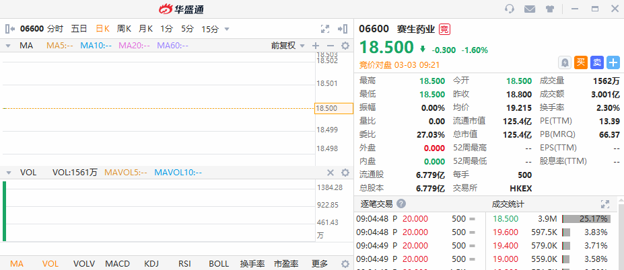624x270 pixels.
Task: Click the MA5 legend label
Action: click(x=60, y=46)
